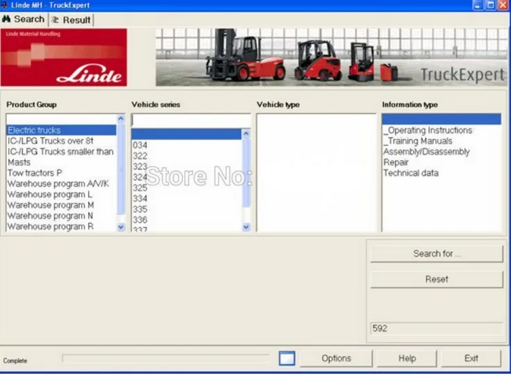Click the Result tab icon
This screenshot has height=376, width=511.
pos(56,20)
